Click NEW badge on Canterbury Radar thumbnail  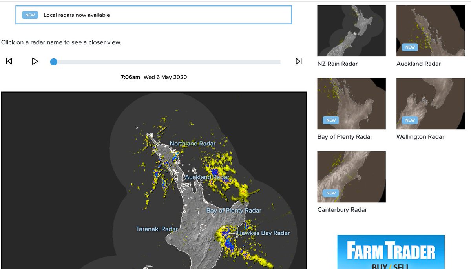(x=331, y=193)
